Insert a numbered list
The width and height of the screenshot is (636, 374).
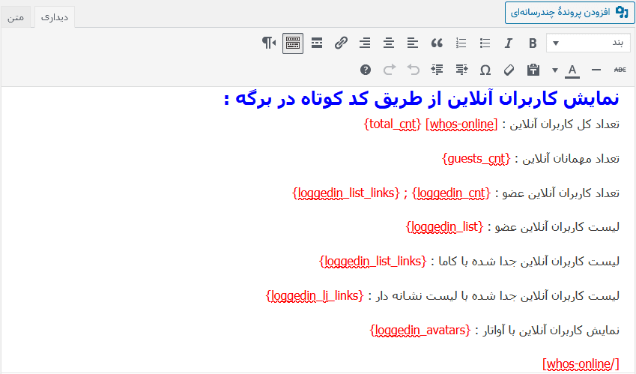[x=461, y=43]
